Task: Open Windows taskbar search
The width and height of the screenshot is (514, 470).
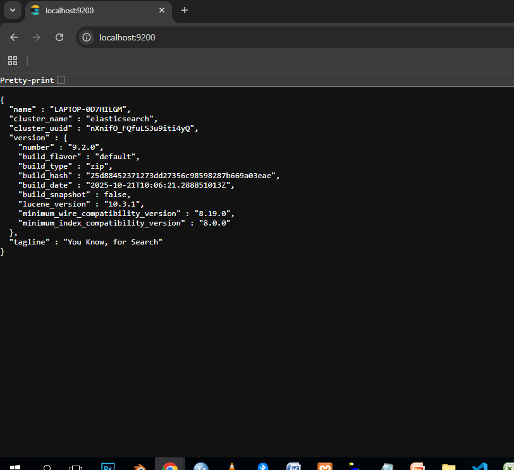Action: [x=47, y=467]
